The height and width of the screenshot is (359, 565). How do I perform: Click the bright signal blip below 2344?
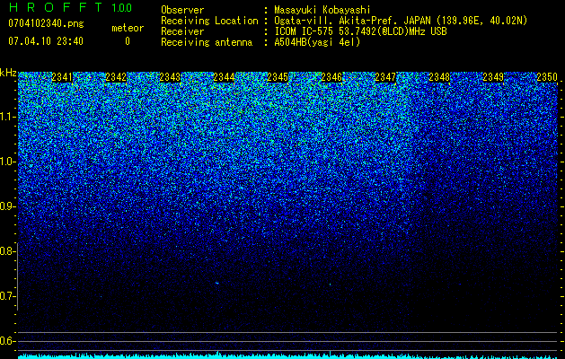tap(216, 283)
